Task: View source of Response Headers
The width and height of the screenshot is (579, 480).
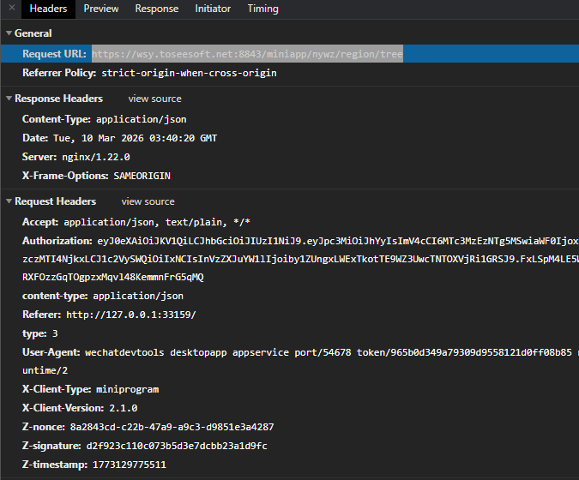Action: (154, 99)
